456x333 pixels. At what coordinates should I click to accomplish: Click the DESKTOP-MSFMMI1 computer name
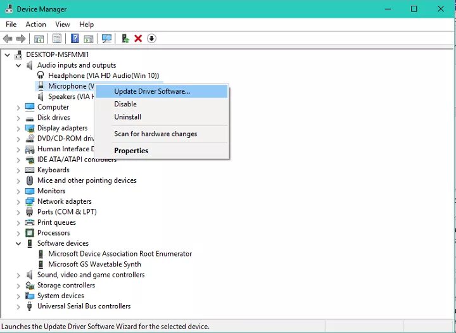[x=57, y=54]
